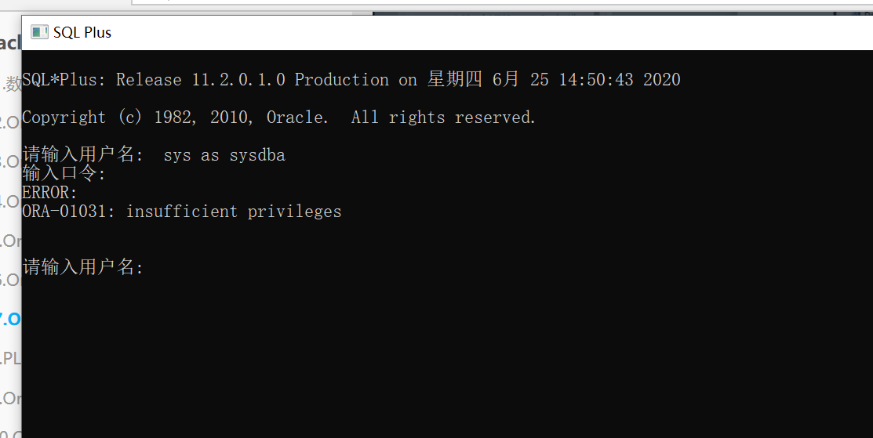
Task: Open the sidebar entry numbered 4
Action: pyautogui.click(x=10, y=201)
